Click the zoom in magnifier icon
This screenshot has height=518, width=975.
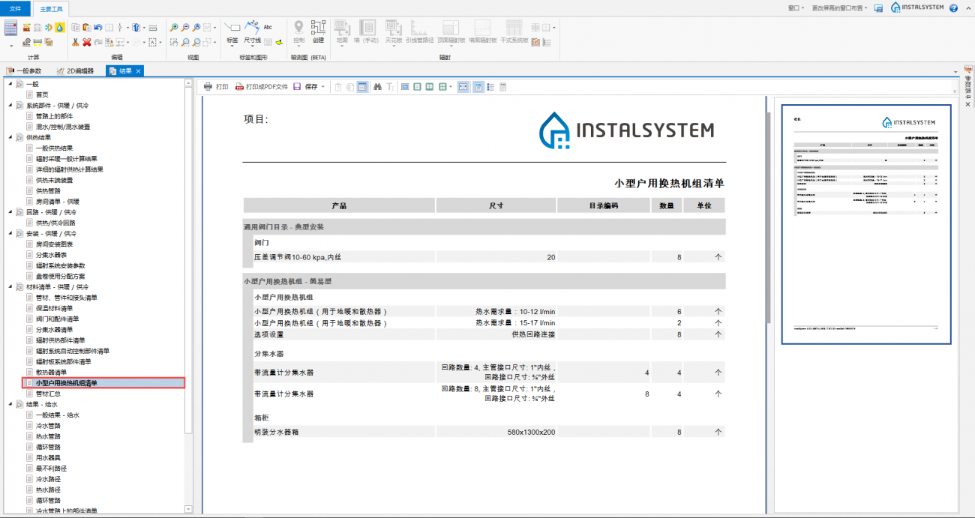click(174, 28)
